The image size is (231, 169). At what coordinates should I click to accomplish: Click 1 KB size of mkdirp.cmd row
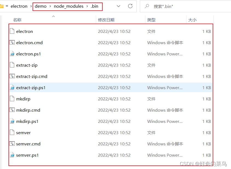click(x=207, y=110)
